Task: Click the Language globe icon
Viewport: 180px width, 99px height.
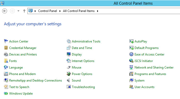Action: (x=6, y=67)
